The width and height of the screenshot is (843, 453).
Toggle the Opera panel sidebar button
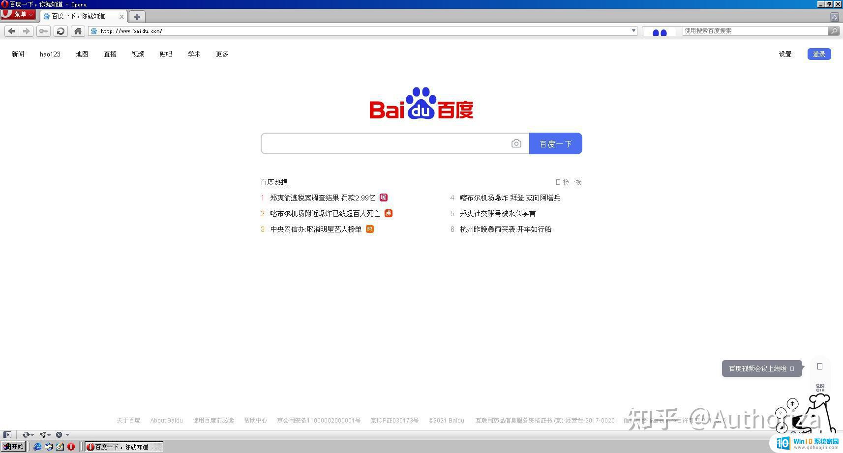(7, 435)
